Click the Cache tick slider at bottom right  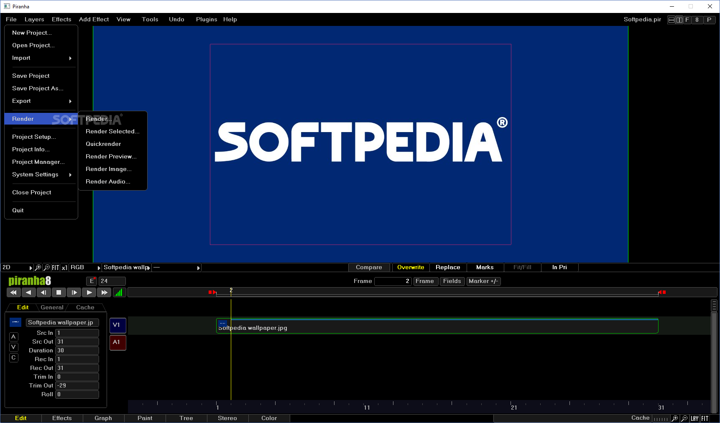click(661, 419)
